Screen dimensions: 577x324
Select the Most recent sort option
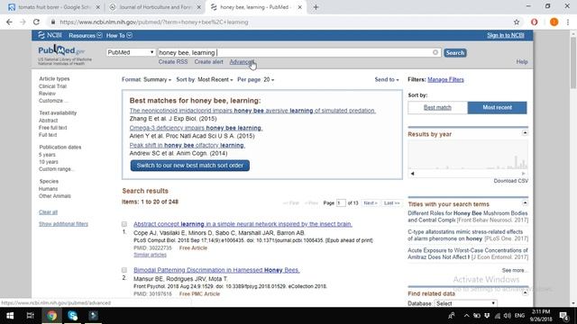click(x=497, y=107)
